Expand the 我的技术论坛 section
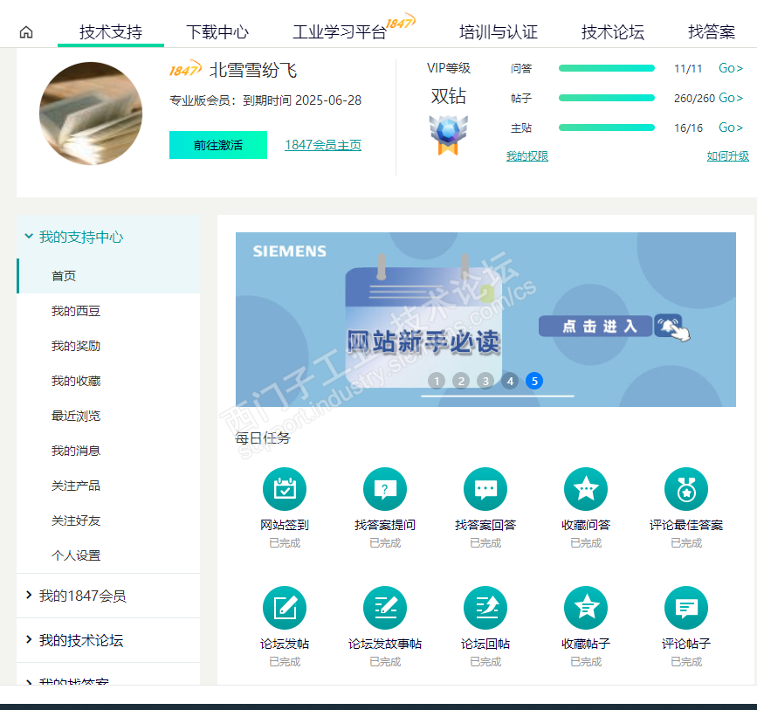 point(108,640)
